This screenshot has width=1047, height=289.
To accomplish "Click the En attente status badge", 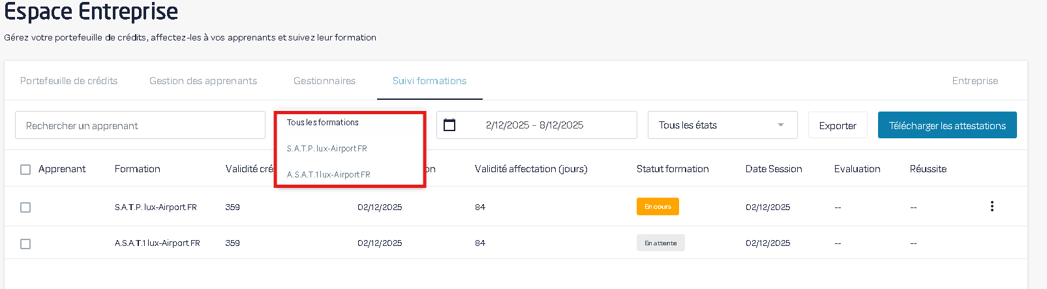I will 660,243.
